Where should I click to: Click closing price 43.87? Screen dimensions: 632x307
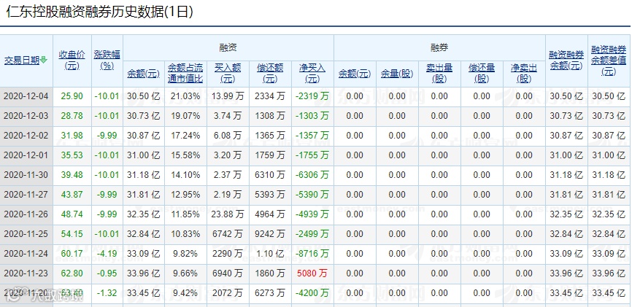[x=72, y=195]
